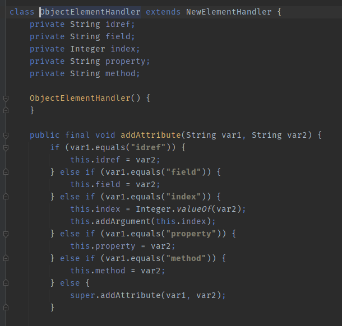This screenshot has width=342, height=326.
Task: Click the void return type
Action: point(105,135)
